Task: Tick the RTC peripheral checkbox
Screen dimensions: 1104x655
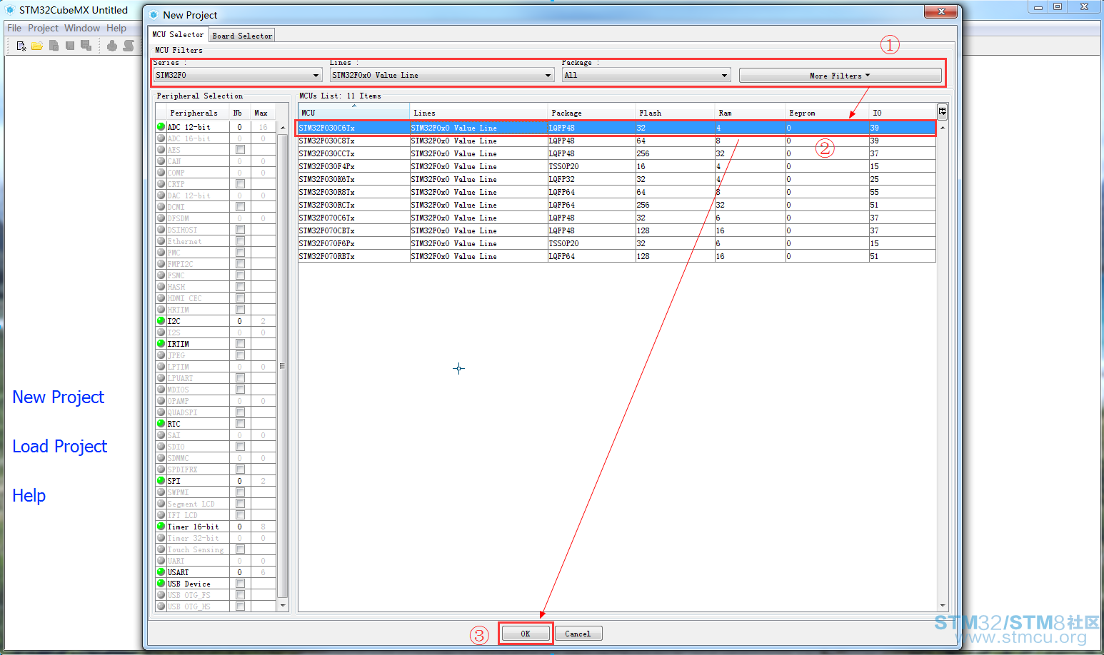Action: pos(240,424)
